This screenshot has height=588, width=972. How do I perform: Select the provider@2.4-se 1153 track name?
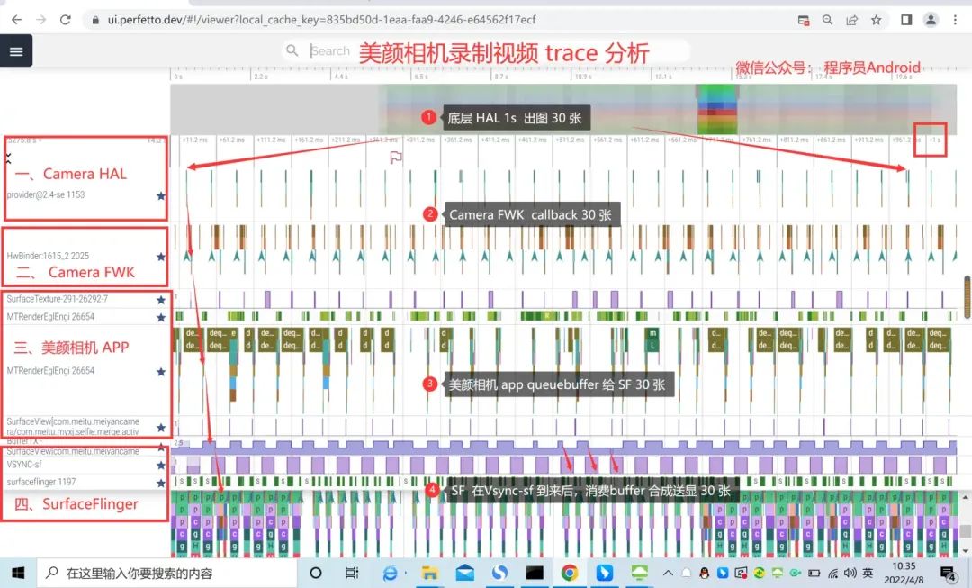(46, 194)
